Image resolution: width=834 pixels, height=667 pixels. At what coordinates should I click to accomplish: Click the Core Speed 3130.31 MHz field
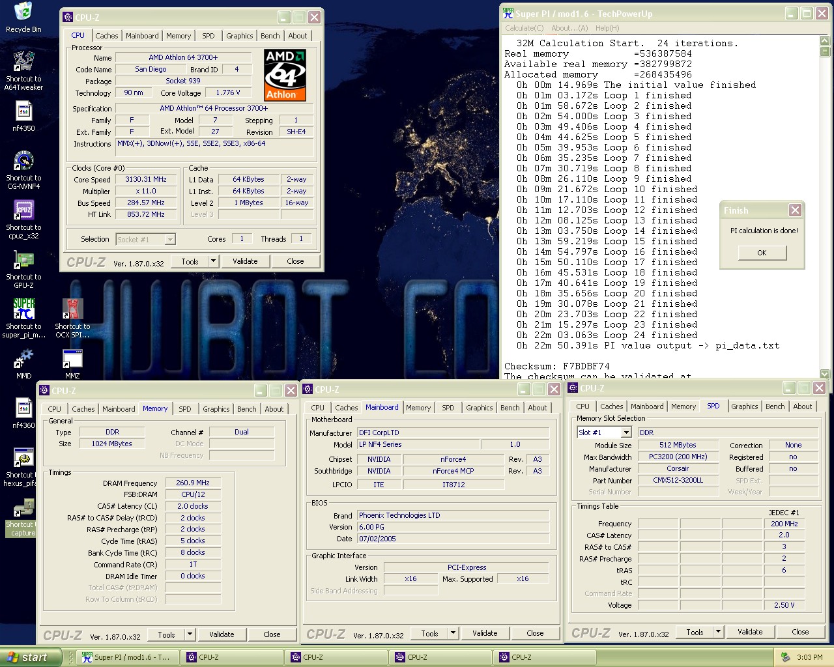(x=147, y=179)
